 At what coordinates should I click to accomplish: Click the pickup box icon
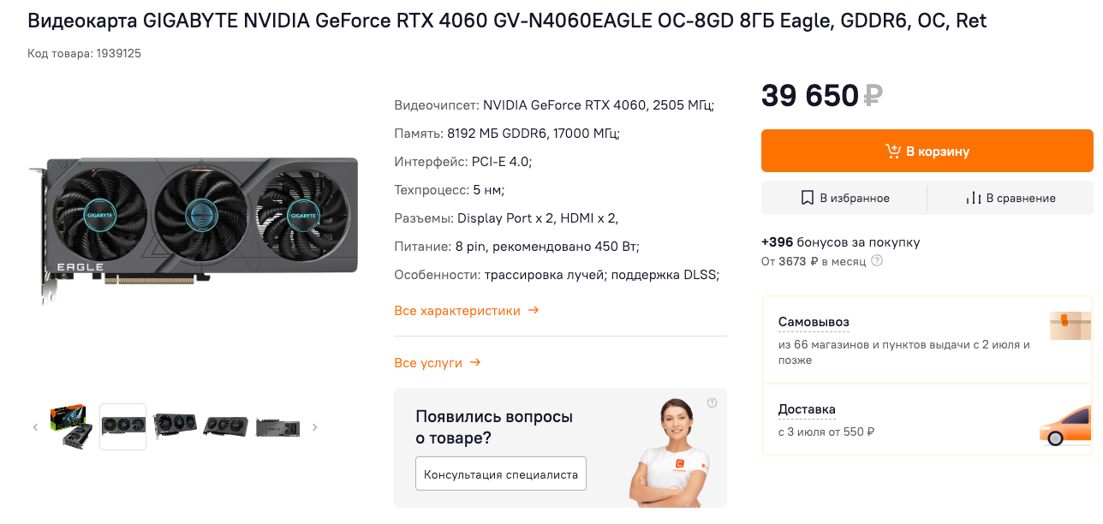point(1070,325)
